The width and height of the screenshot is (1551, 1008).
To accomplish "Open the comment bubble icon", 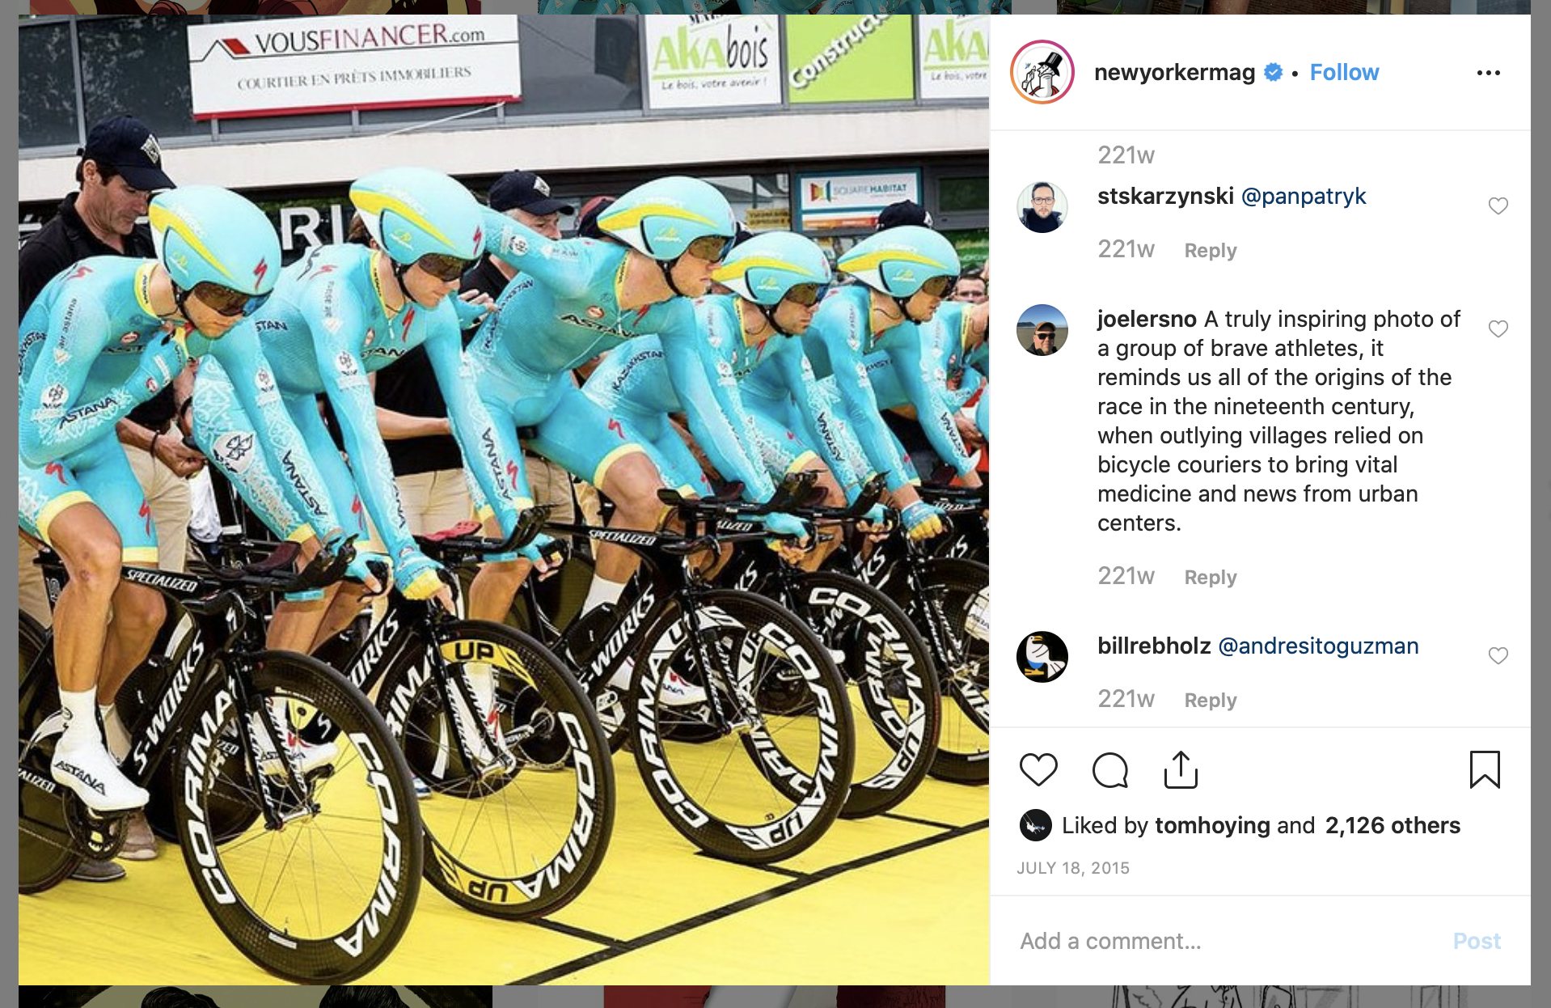I will [x=1109, y=769].
